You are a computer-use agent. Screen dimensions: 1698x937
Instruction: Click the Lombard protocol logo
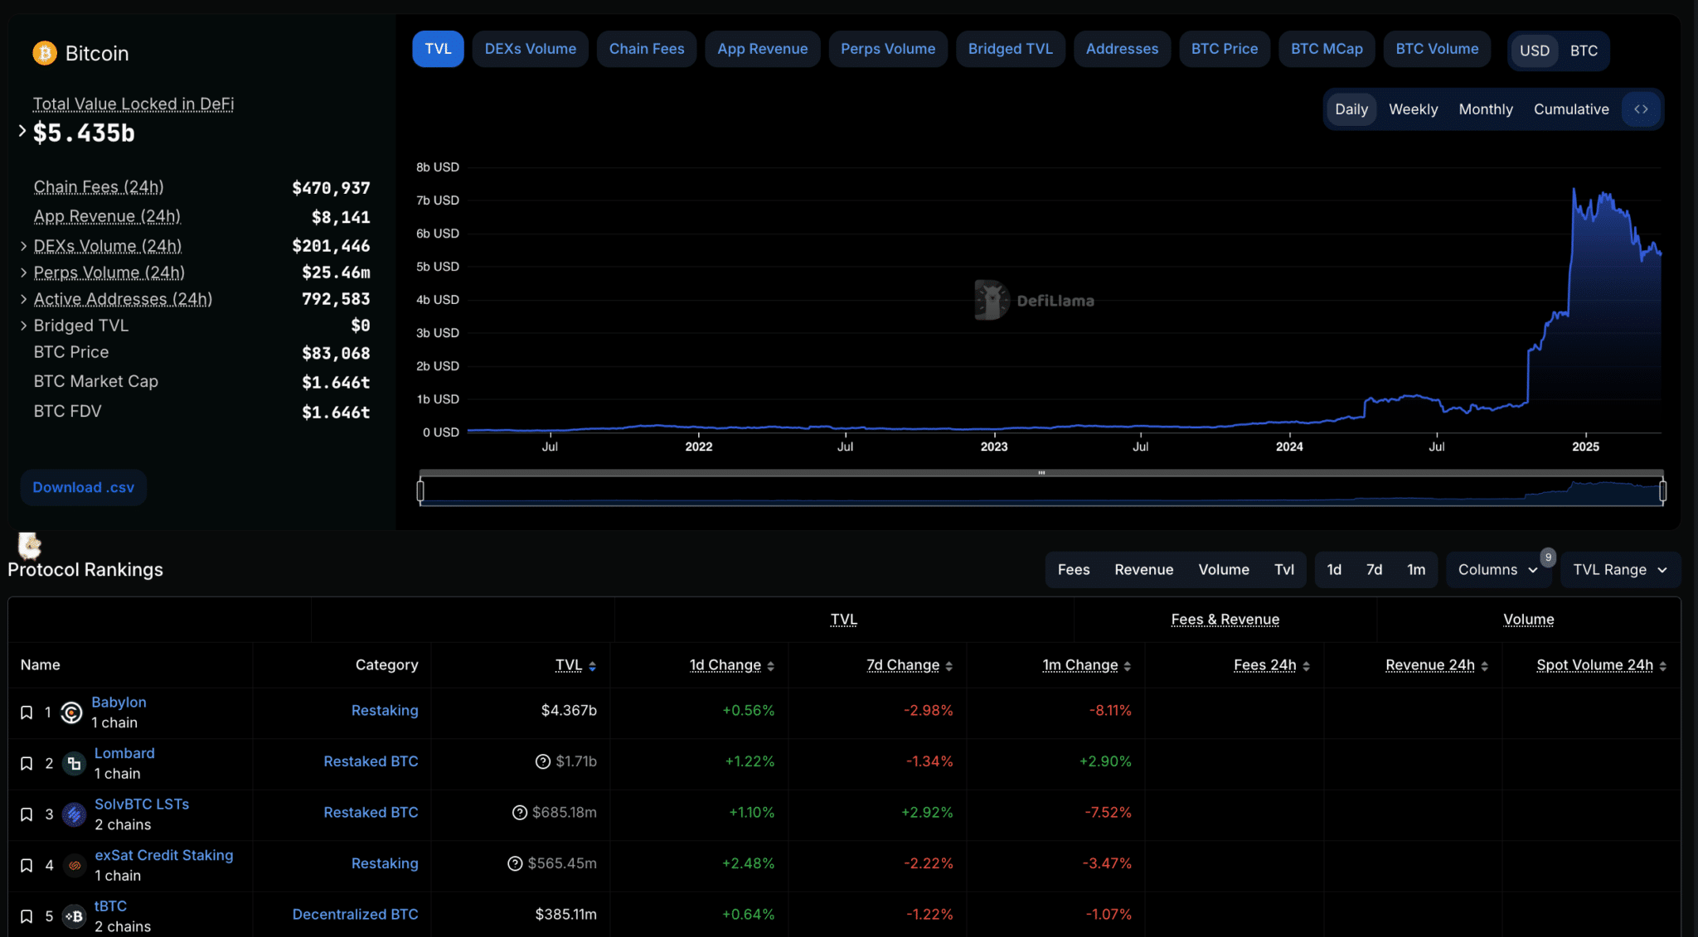point(75,764)
